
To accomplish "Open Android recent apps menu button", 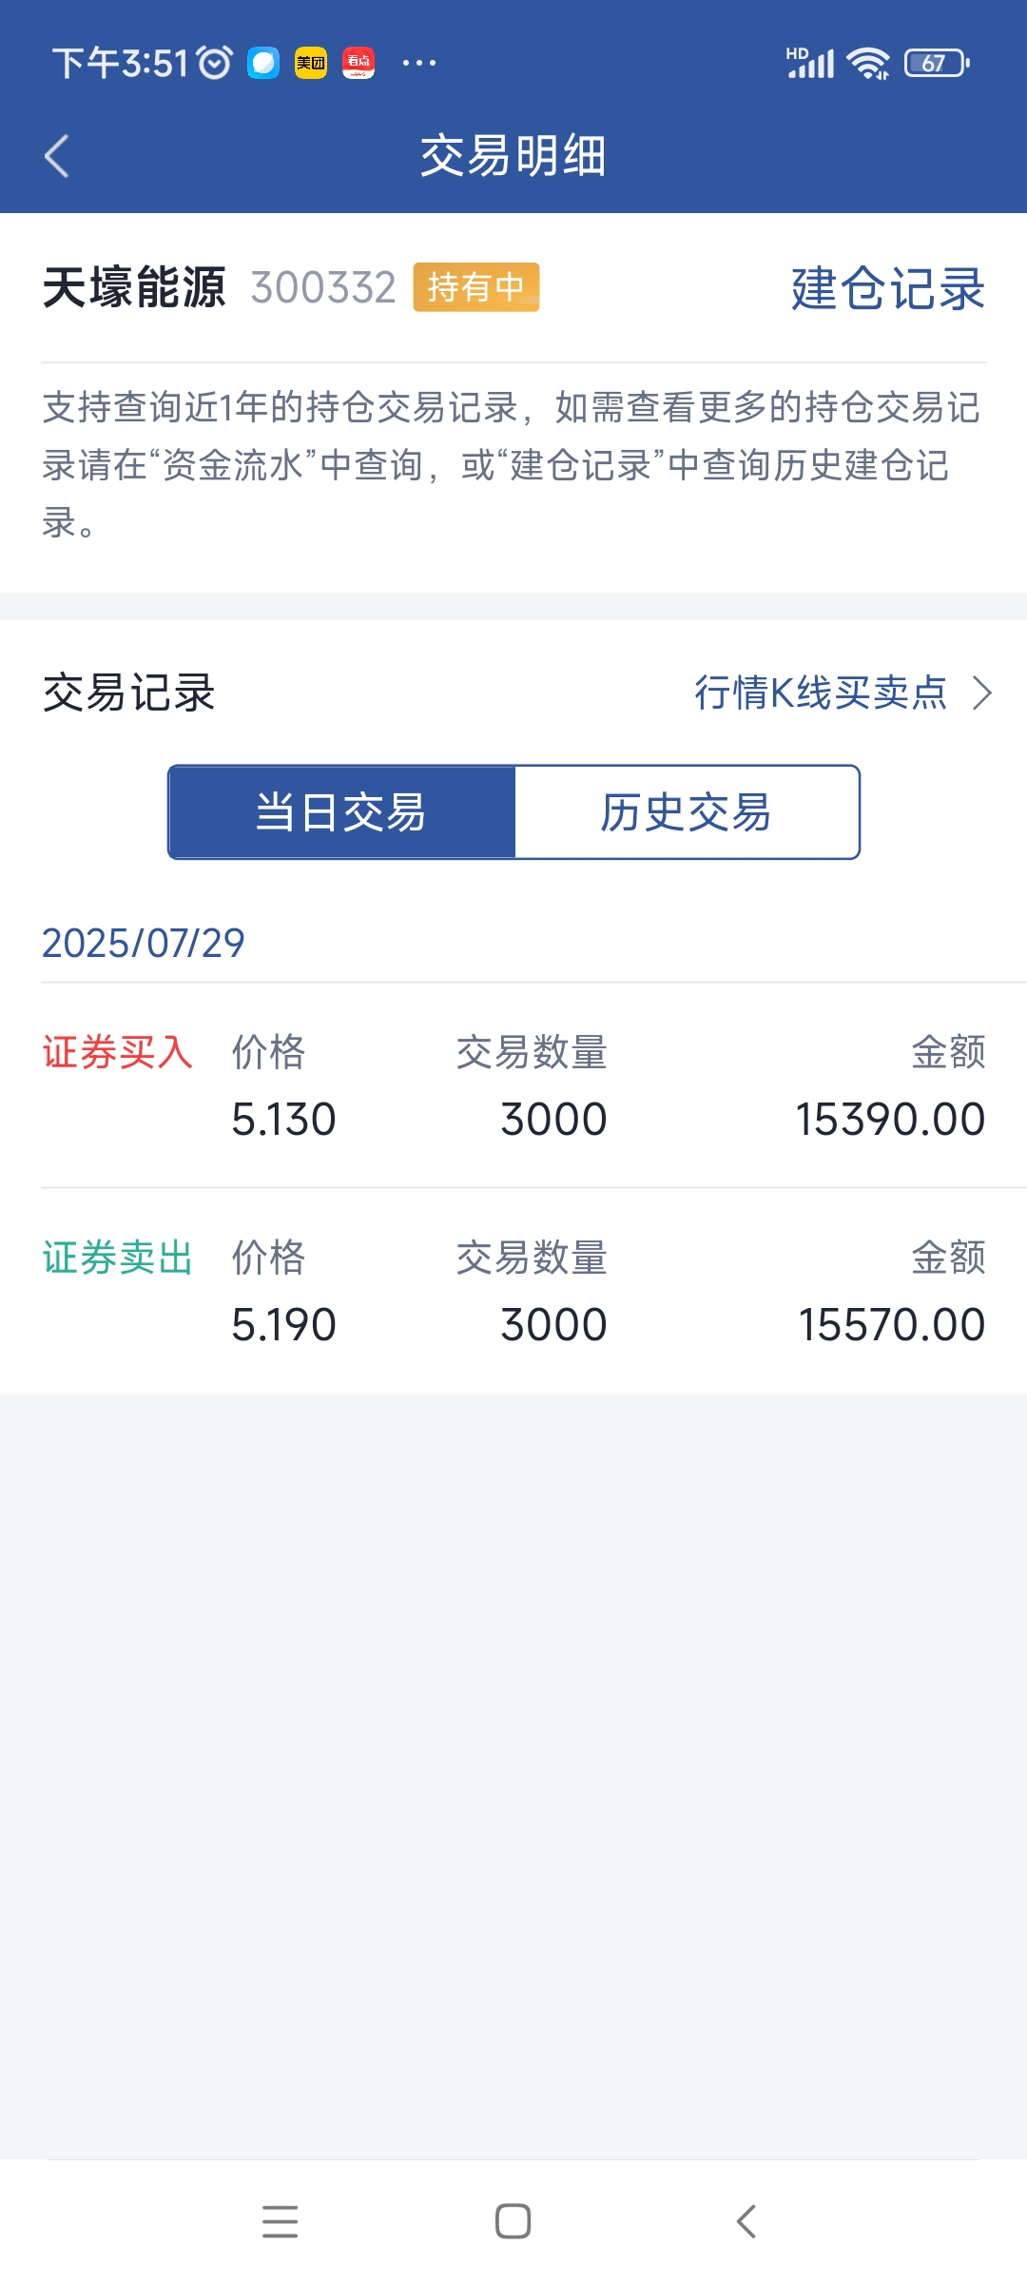I will coord(281,2221).
